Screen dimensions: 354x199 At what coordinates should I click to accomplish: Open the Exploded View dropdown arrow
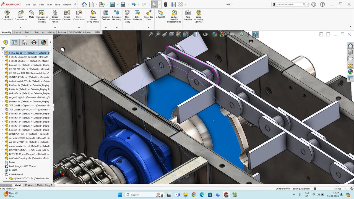149,28
